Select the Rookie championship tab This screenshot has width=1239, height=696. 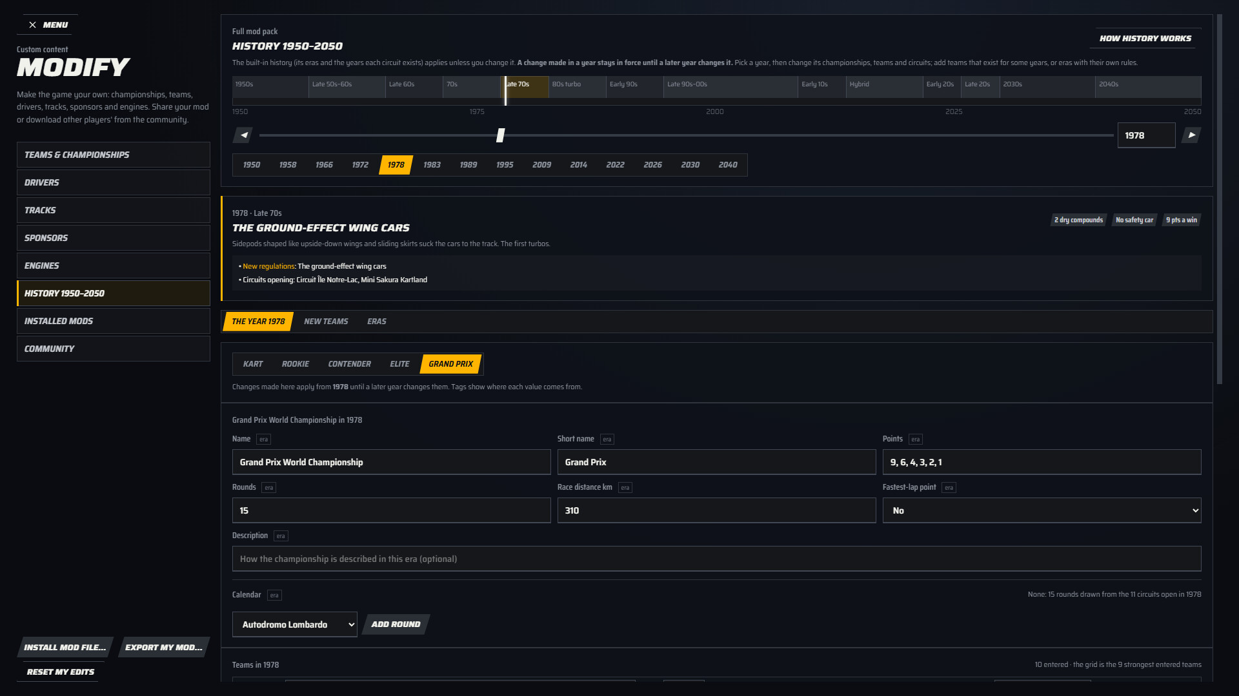pyautogui.click(x=296, y=364)
